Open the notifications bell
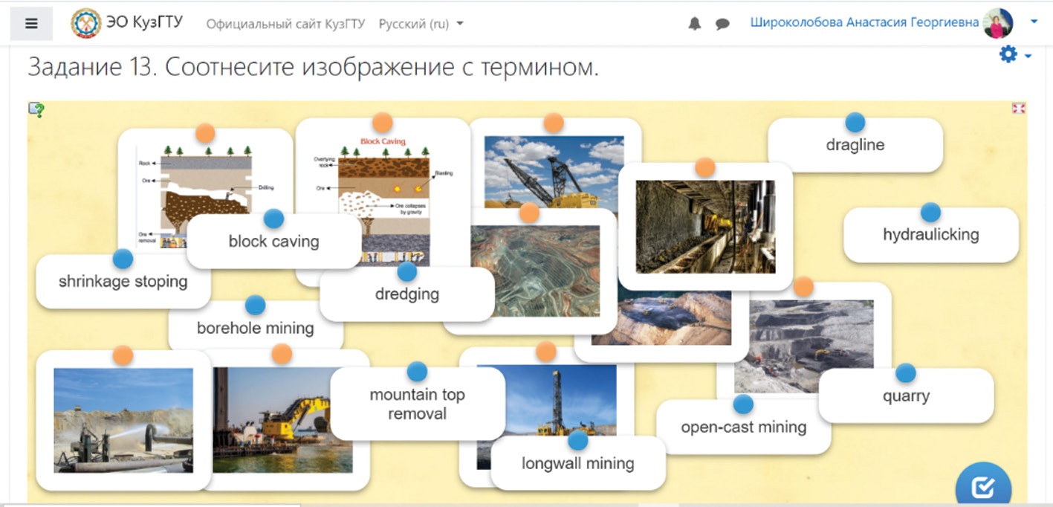 pyautogui.click(x=695, y=24)
